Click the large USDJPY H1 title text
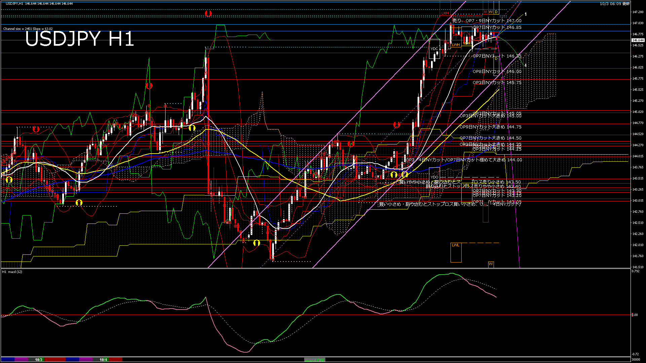Image resolution: width=646 pixels, height=363 pixels. click(x=80, y=39)
